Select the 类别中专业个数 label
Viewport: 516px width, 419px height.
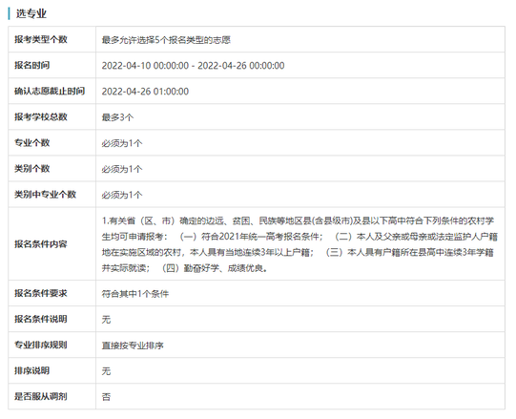point(45,195)
